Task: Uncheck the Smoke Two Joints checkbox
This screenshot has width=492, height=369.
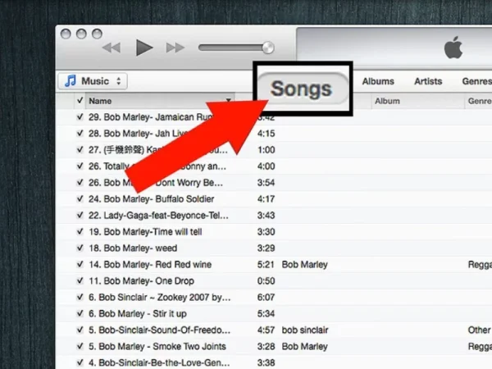Action: (80, 346)
